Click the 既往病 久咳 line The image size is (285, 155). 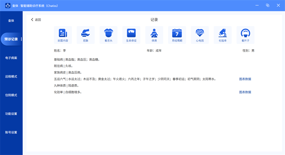[x=63, y=66]
